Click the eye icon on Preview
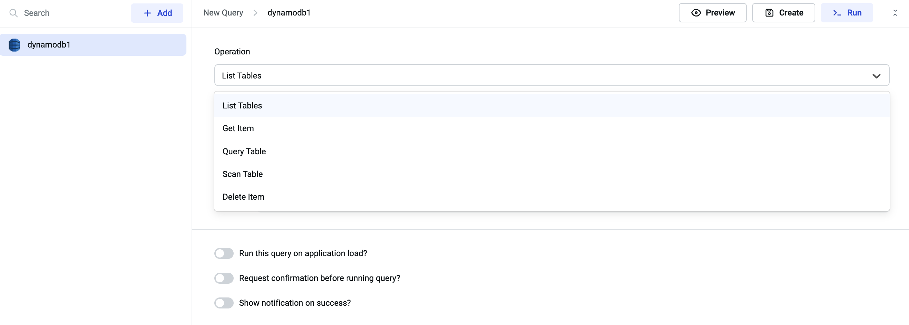909x325 pixels. 696,13
